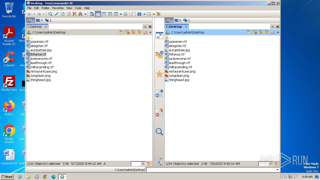Viewport: 320px width, 180px height.
Task: Open the Tools menu
Action: [x=78, y=8]
